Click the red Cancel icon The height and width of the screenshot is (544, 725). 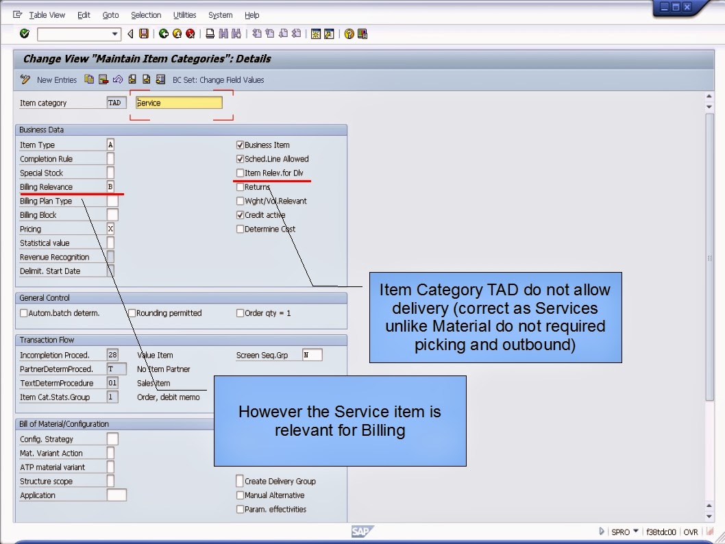pos(190,34)
